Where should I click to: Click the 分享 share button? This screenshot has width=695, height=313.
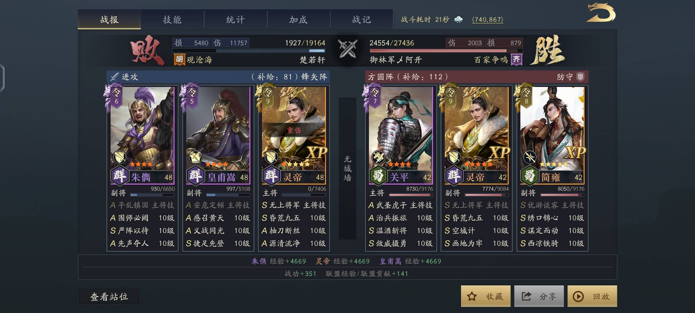click(539, 296)
